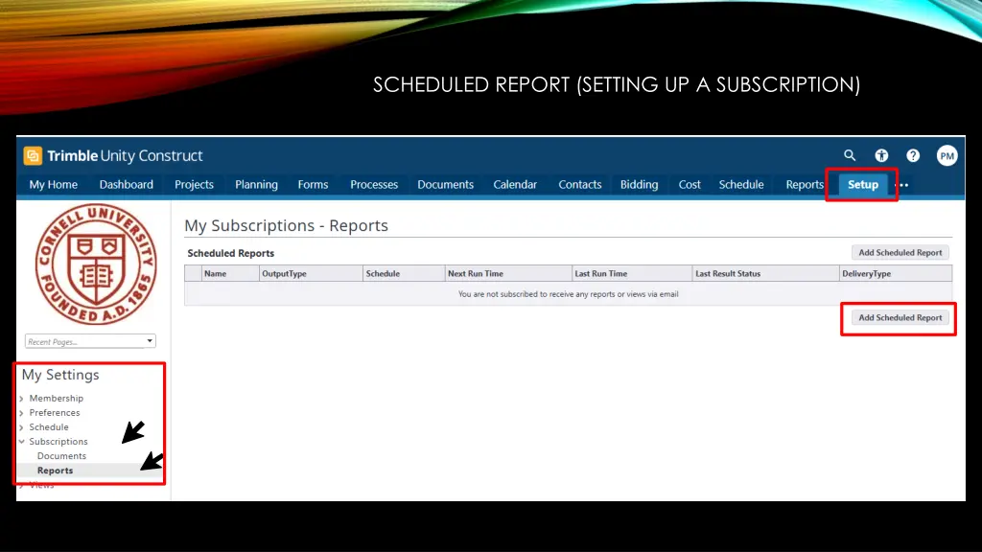Open the accessibility icon in header
This screenshot has width=982, height=552.
881,155
